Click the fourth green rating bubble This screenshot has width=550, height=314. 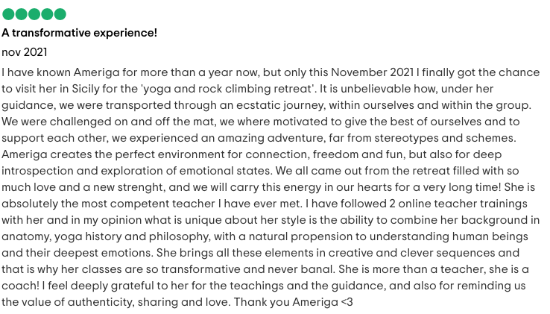click(x=47, y=14)
